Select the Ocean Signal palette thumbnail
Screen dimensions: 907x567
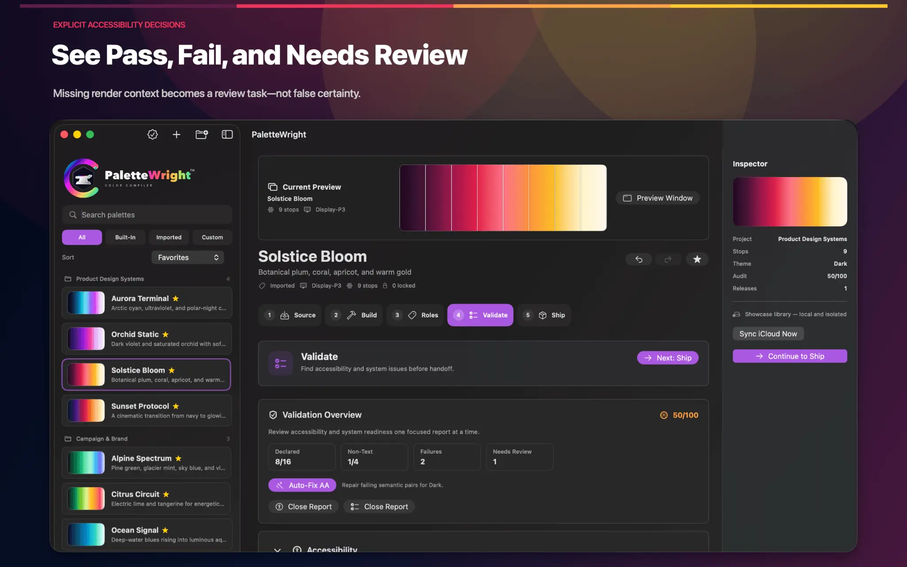(x=86, y=534)
